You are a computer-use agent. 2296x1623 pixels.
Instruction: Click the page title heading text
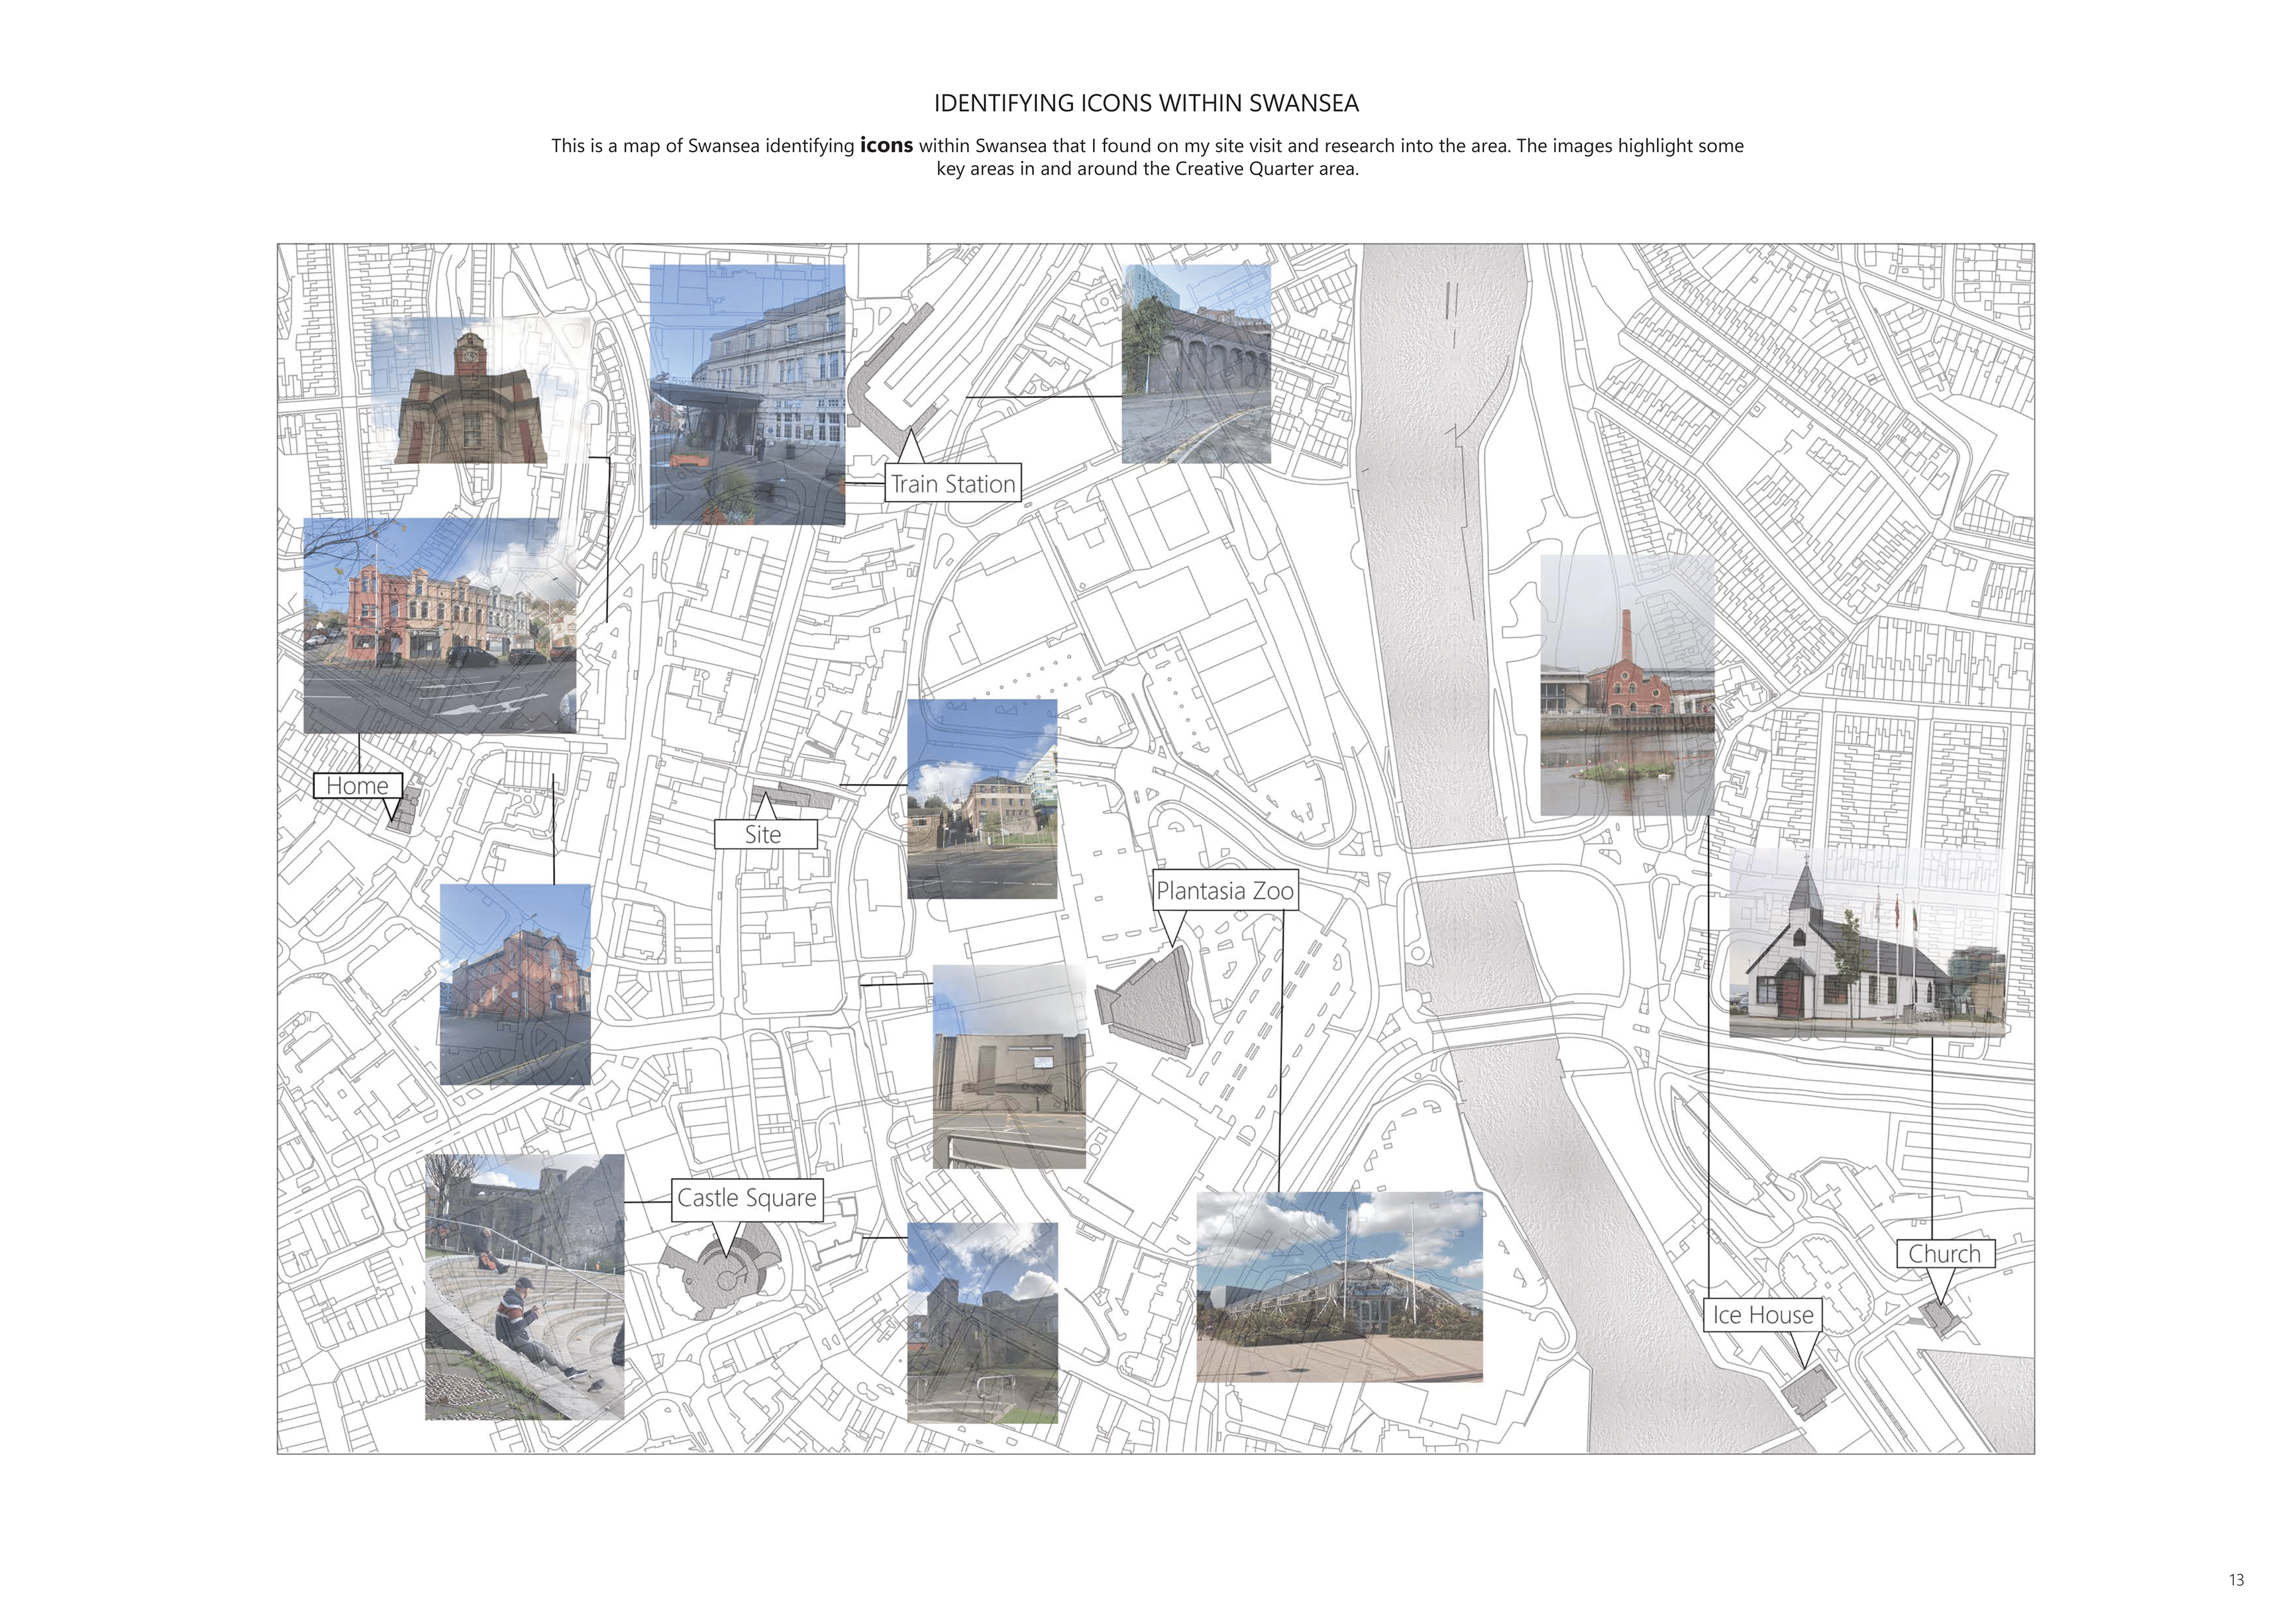pos(1146,103)
